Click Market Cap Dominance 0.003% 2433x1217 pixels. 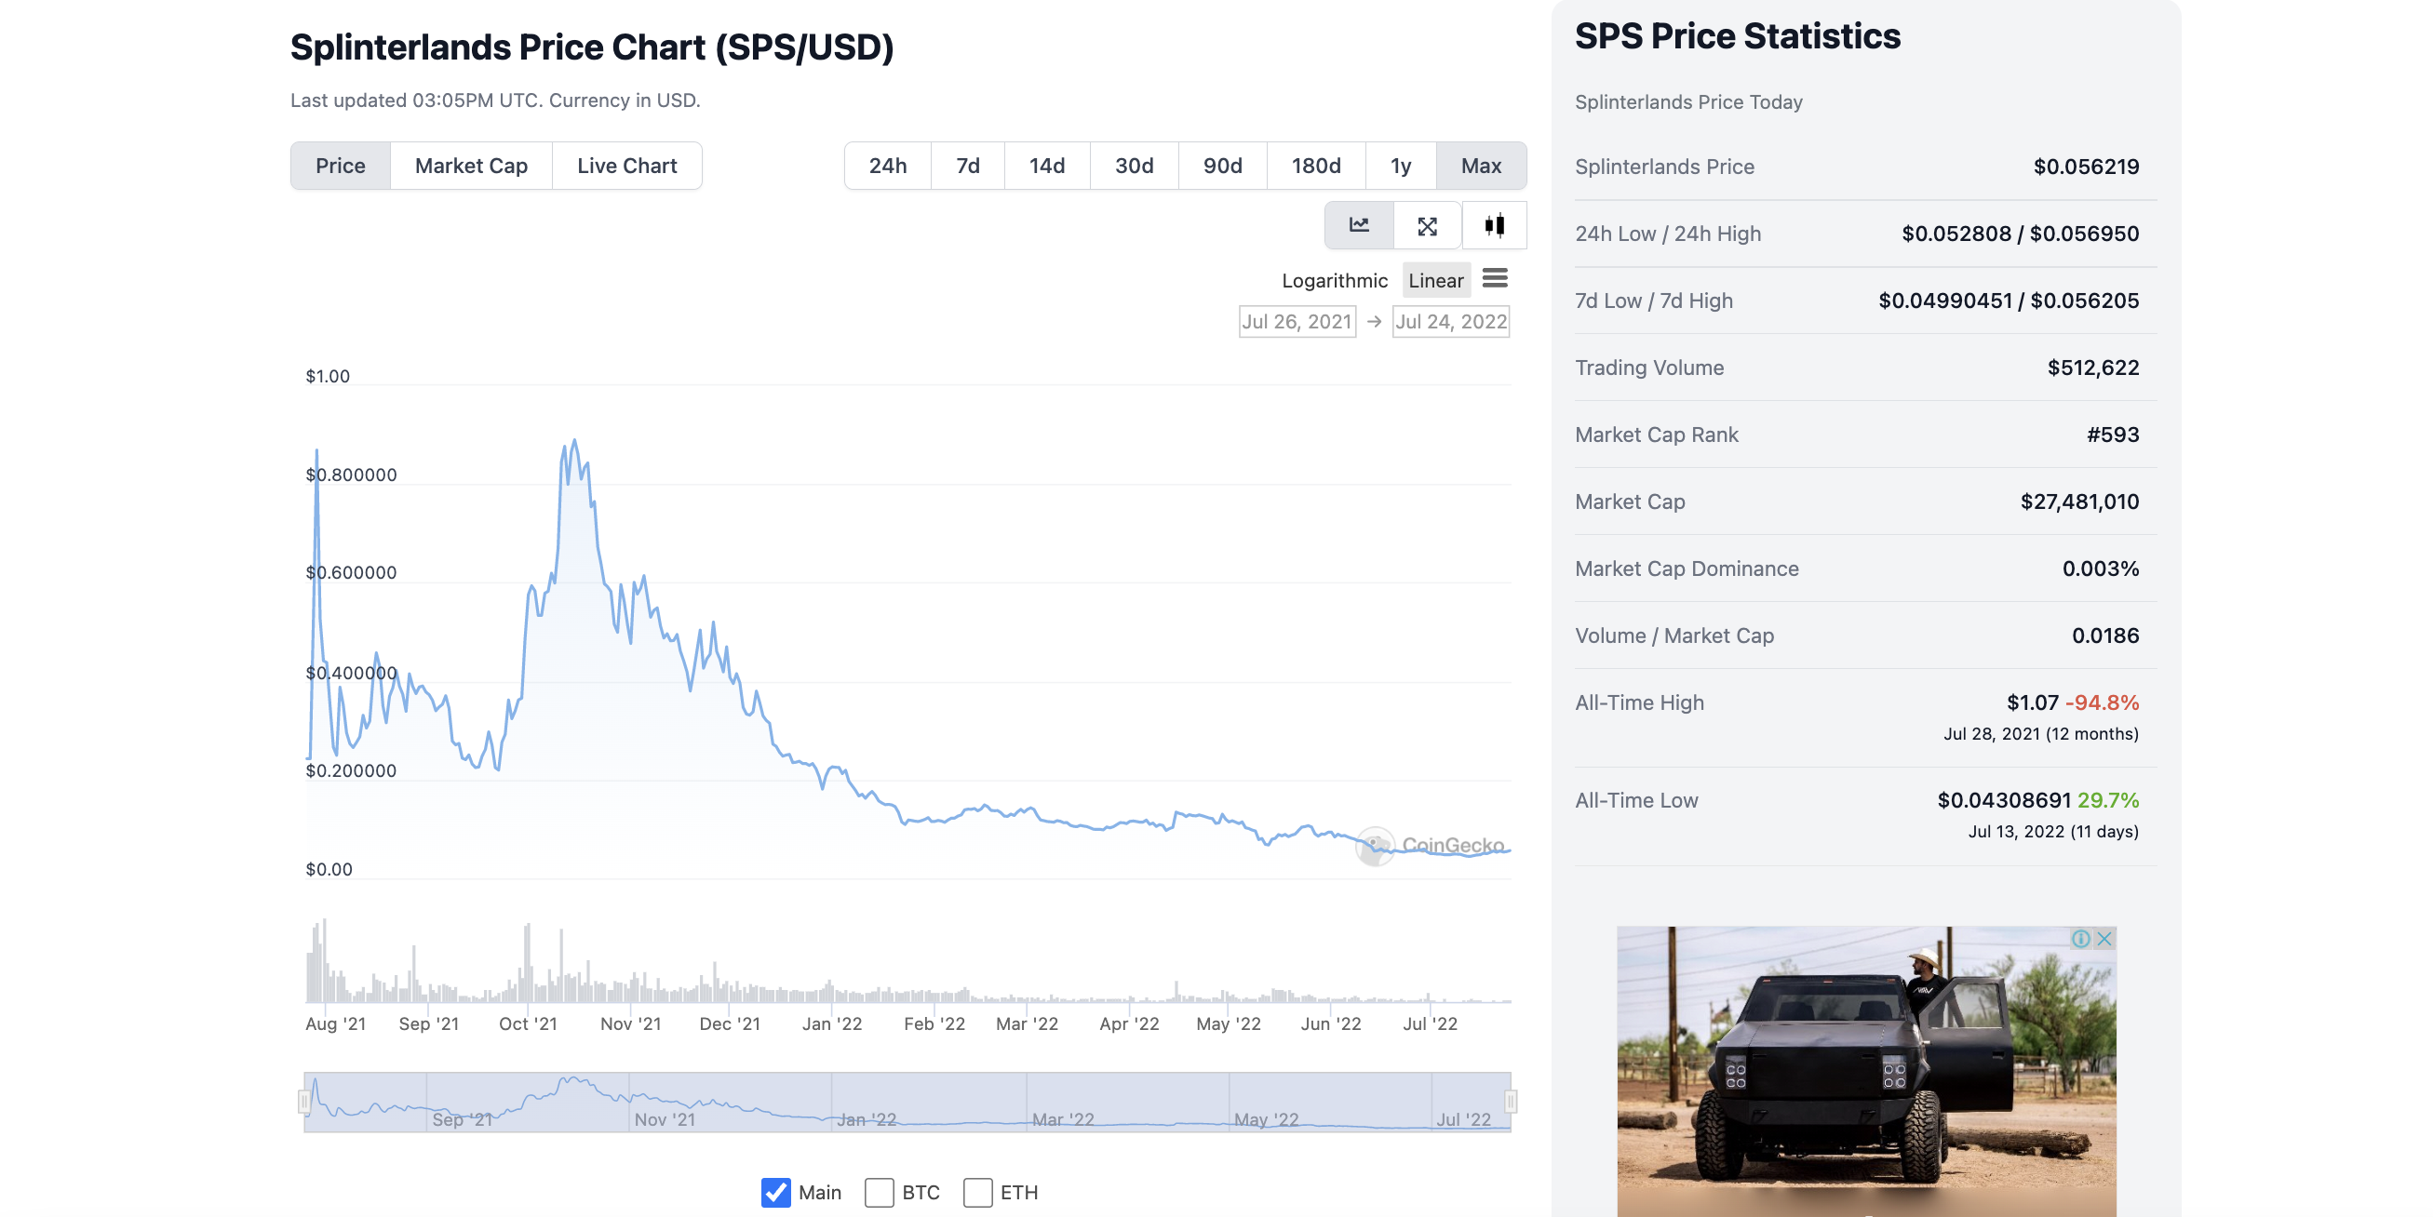point(2100,569)
